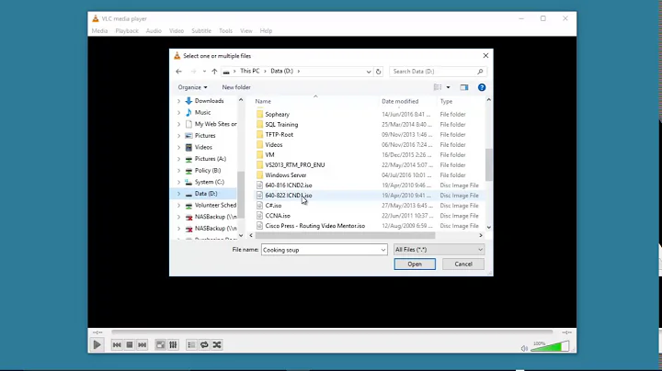Select the 640-816 ICND2.iso file

tap(289, 185)
